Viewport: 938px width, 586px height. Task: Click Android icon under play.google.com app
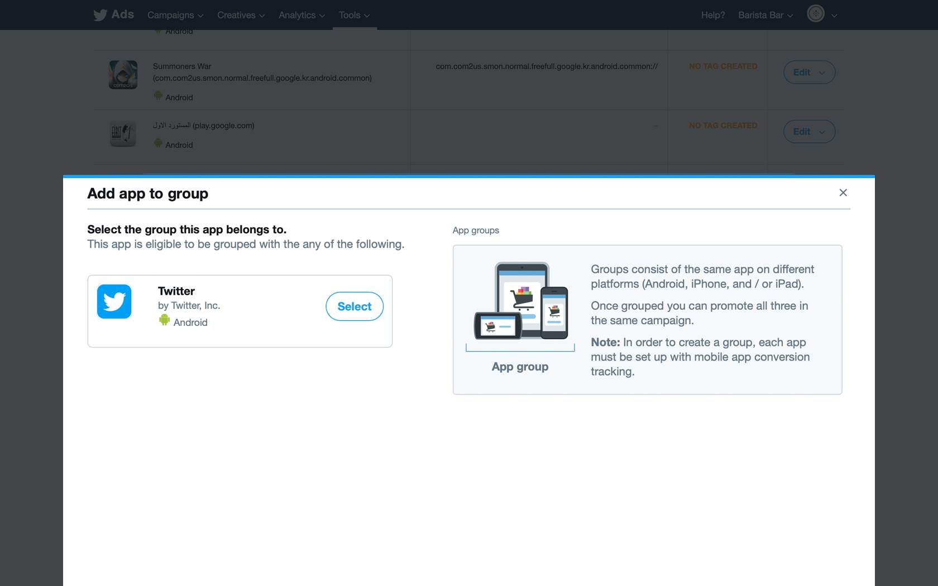click(x=158, y=143)
